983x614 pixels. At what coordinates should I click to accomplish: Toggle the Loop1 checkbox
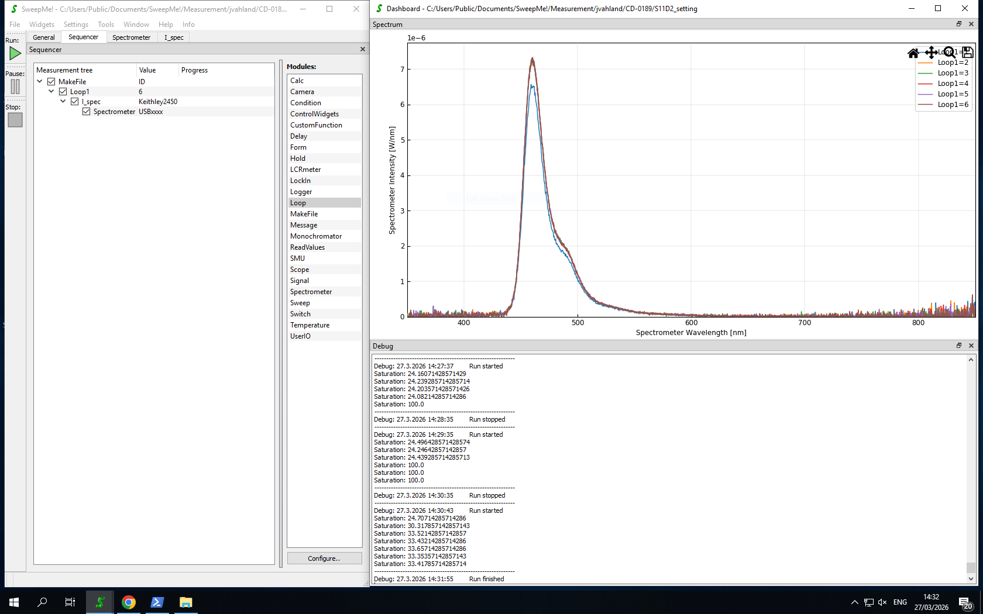63,92
